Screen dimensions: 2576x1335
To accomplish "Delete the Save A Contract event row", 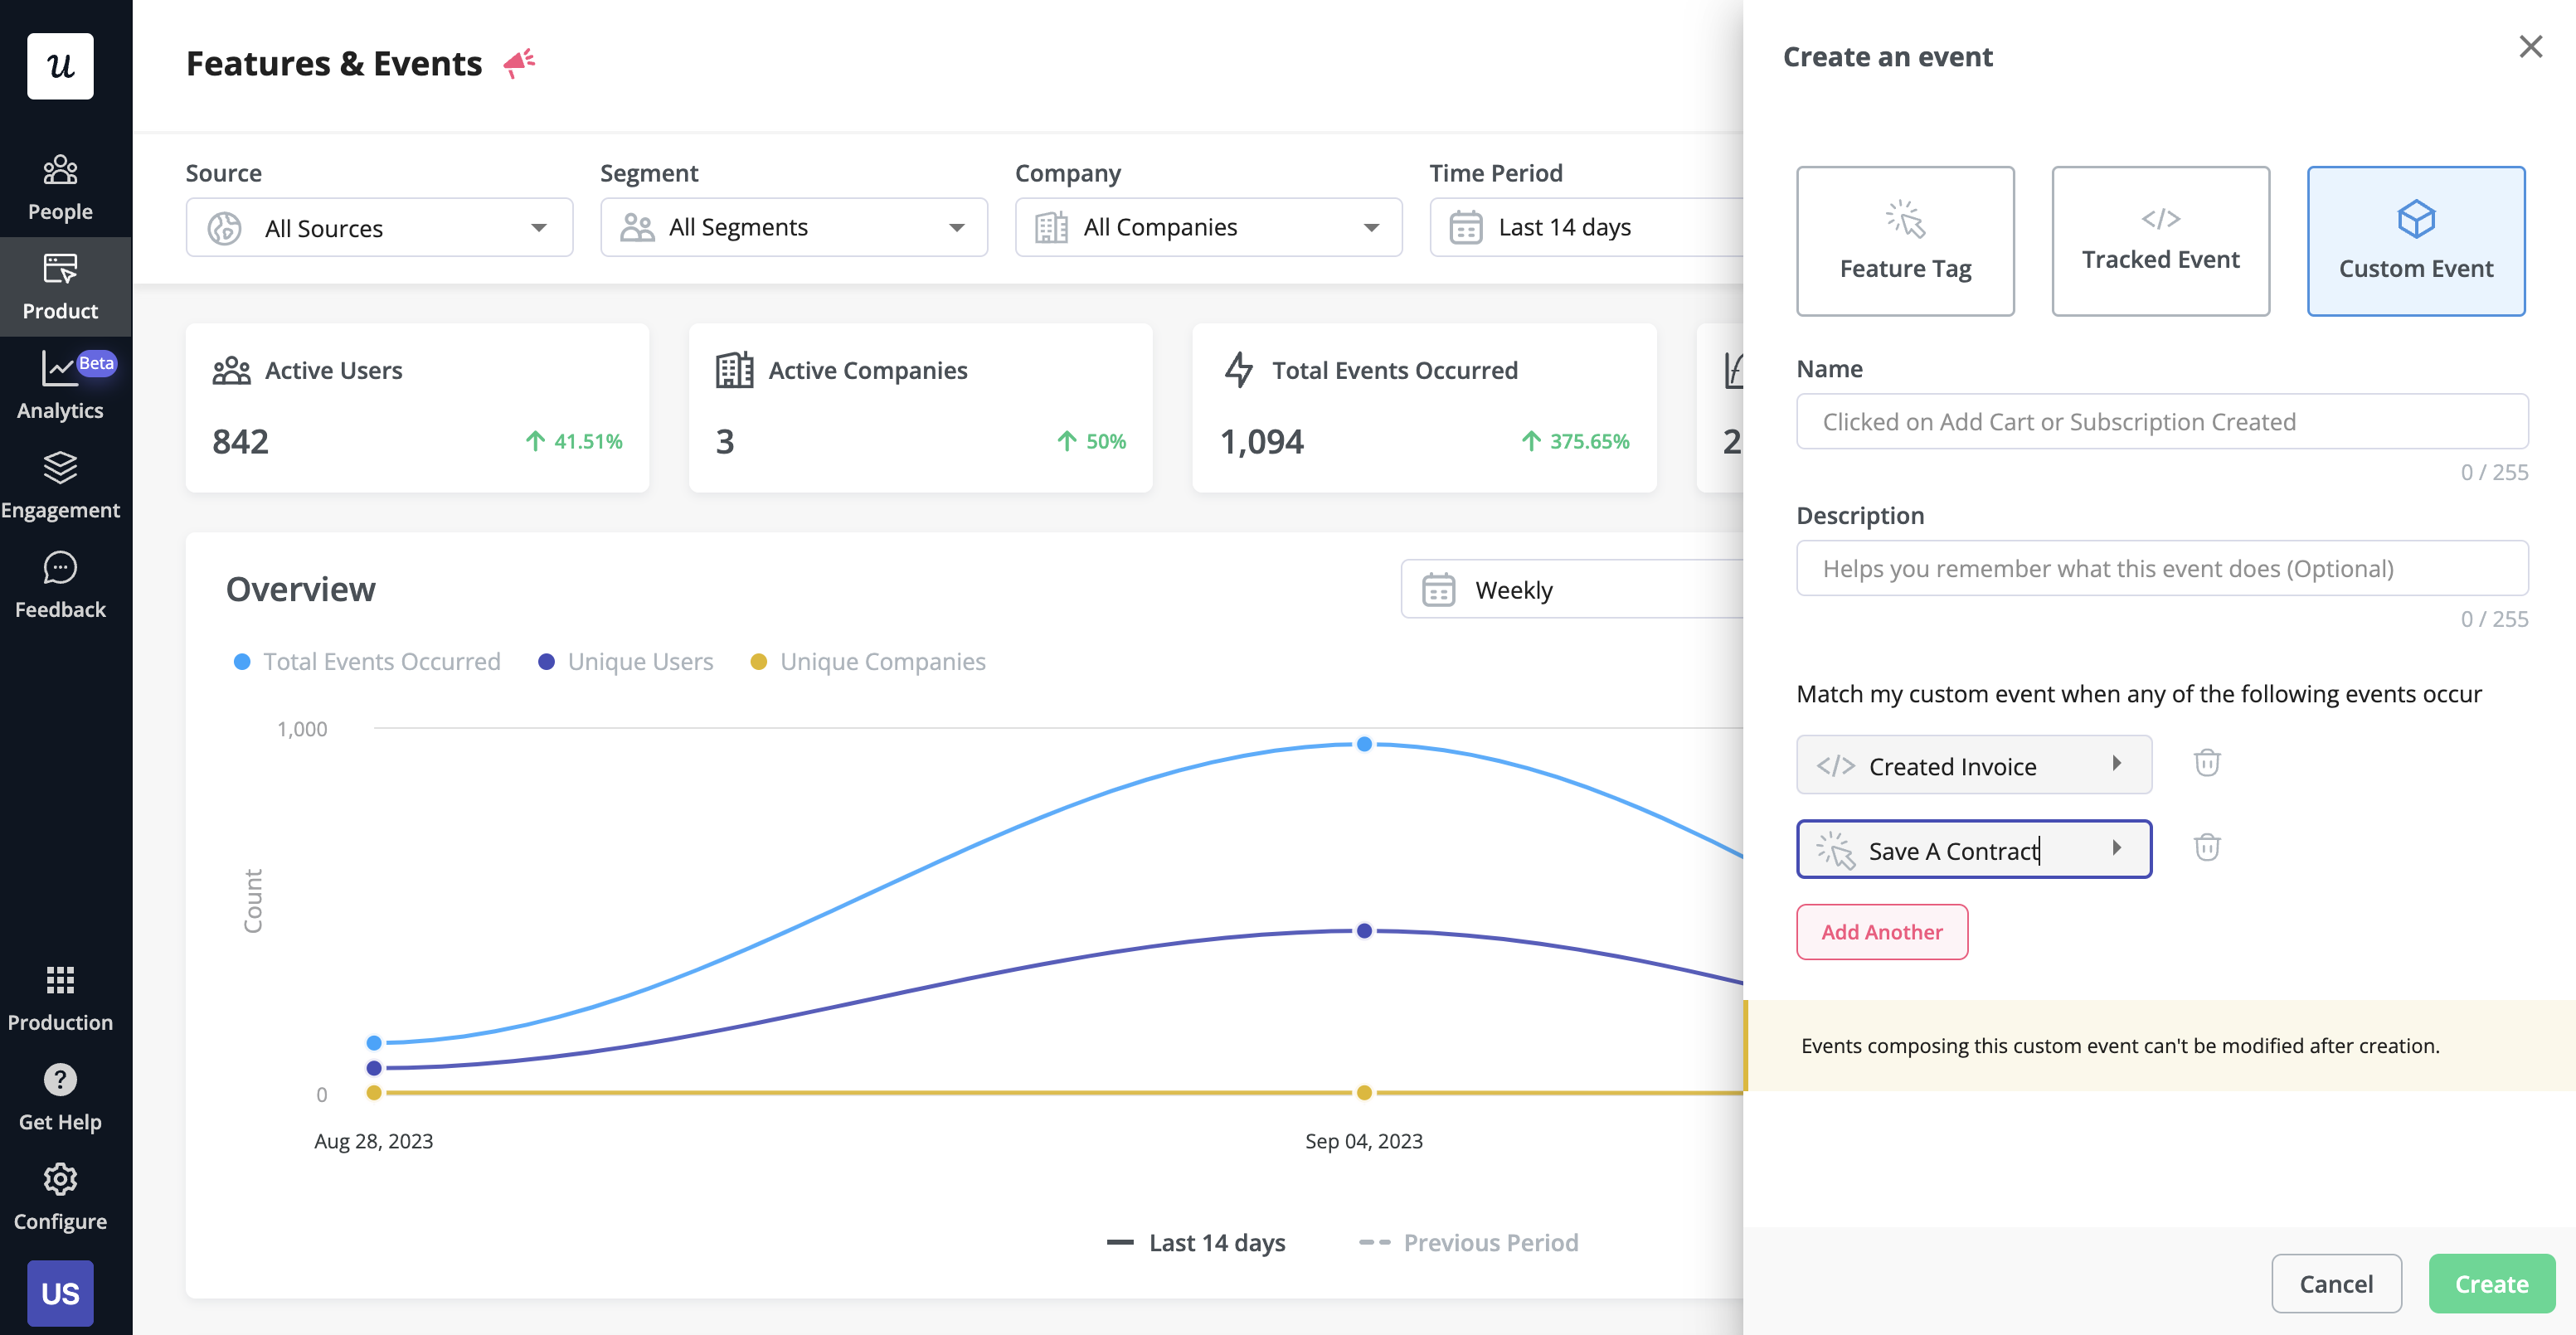I will [2206, 848].
